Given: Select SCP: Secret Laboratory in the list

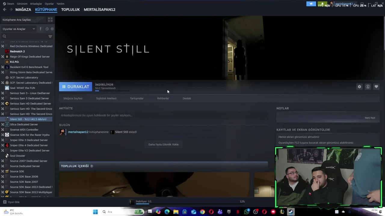Looking at the screenshot, I should (x=24, y=77).
